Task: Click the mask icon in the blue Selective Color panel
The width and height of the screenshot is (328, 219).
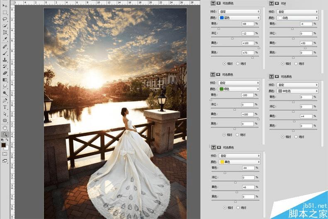Action: point(219,3)
